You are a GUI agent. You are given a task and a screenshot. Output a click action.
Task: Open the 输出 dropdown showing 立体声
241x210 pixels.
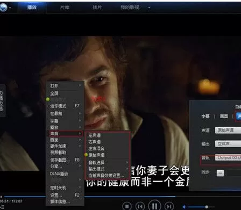tap(228, 144)
